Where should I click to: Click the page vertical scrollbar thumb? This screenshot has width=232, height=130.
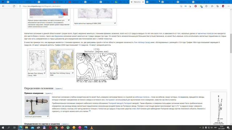click(x=231, y=43)
